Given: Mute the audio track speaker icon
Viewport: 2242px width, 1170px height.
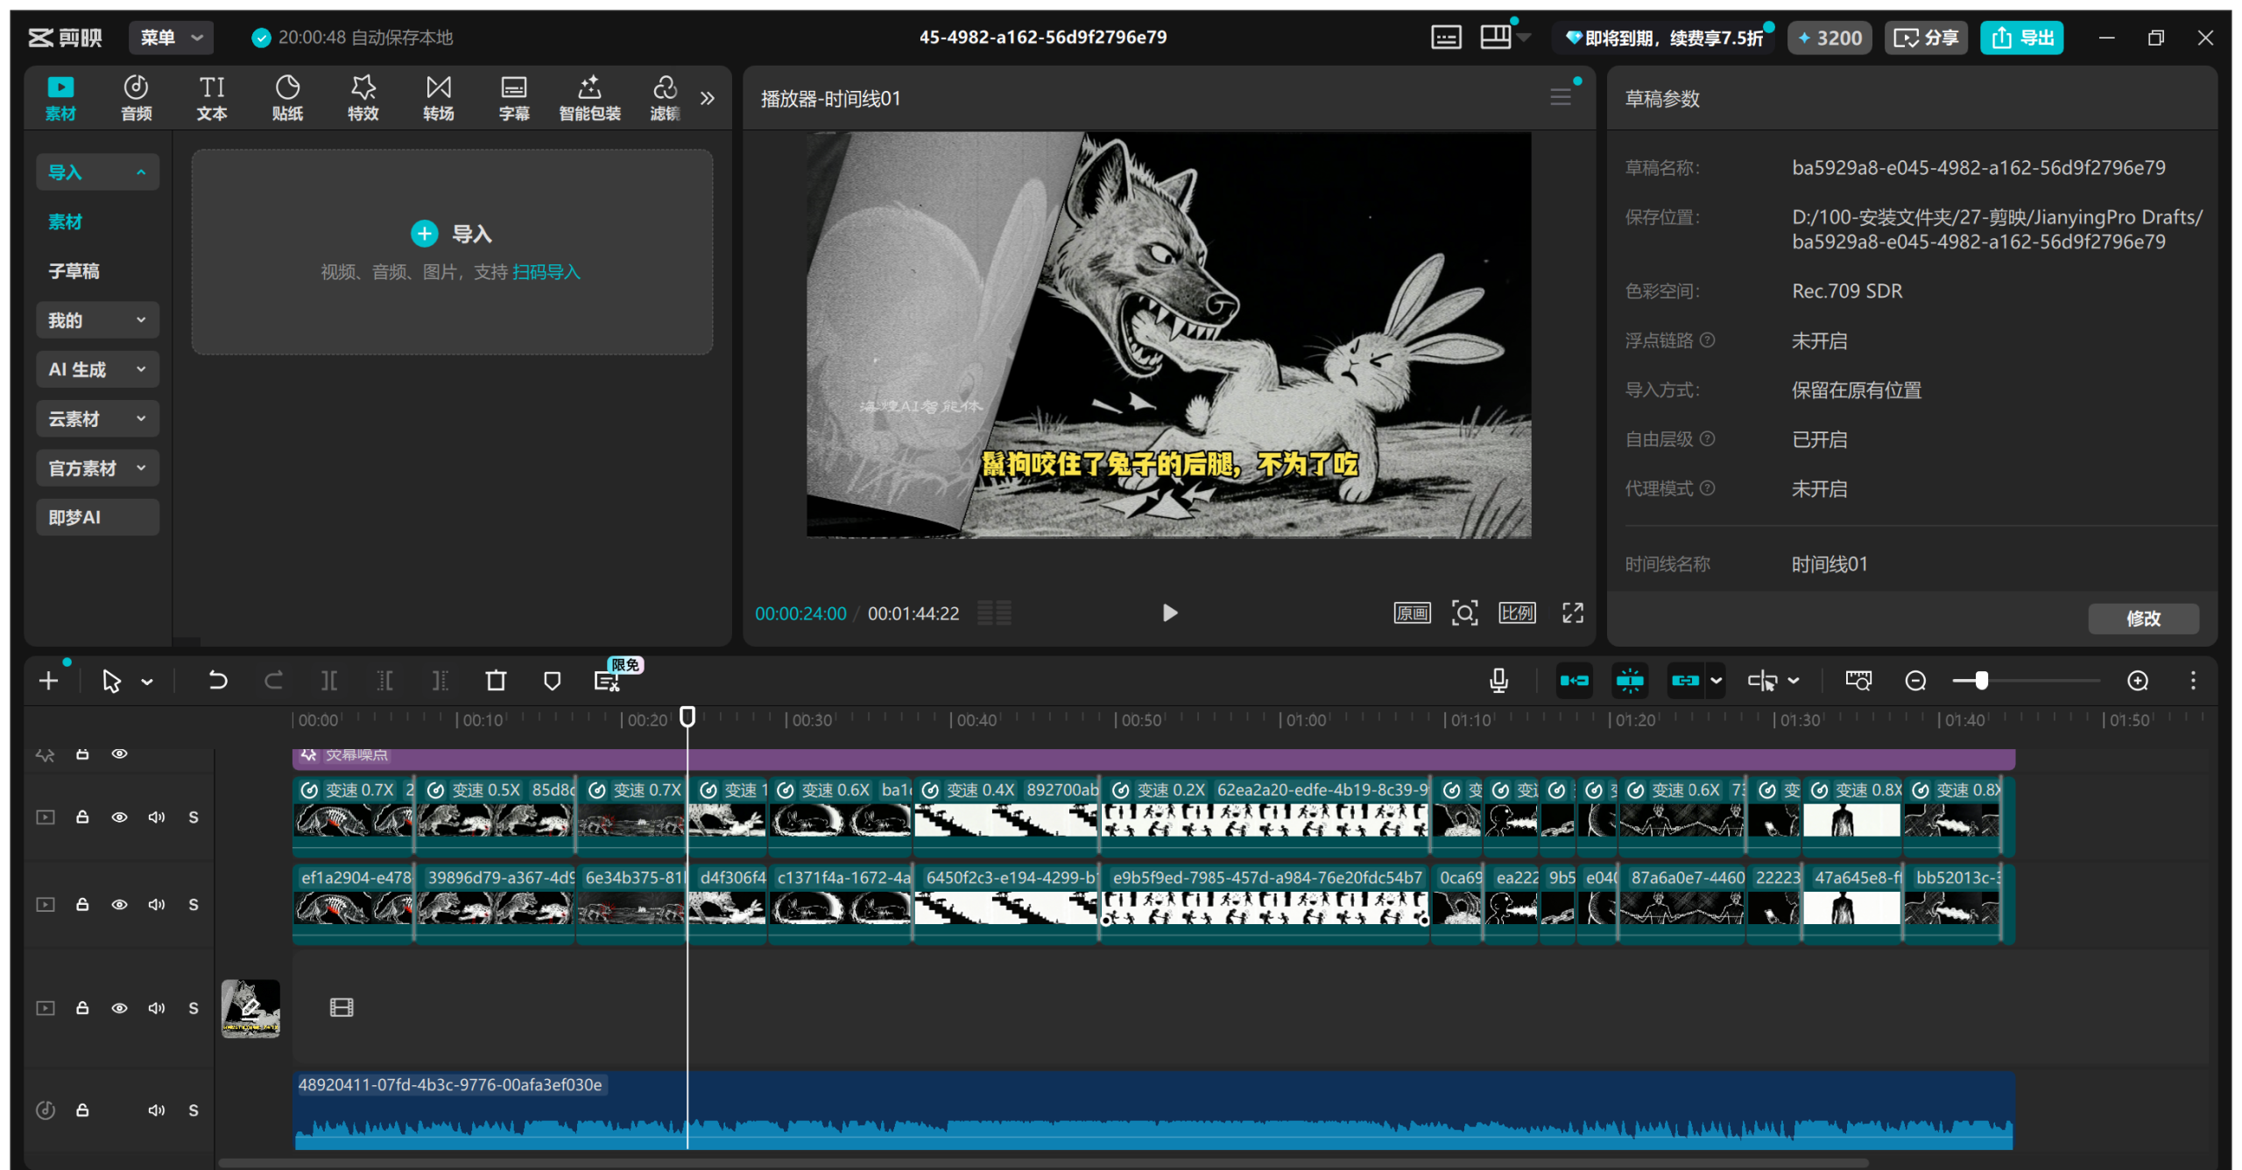Looking at the screenshot, I should (157, 1110).
